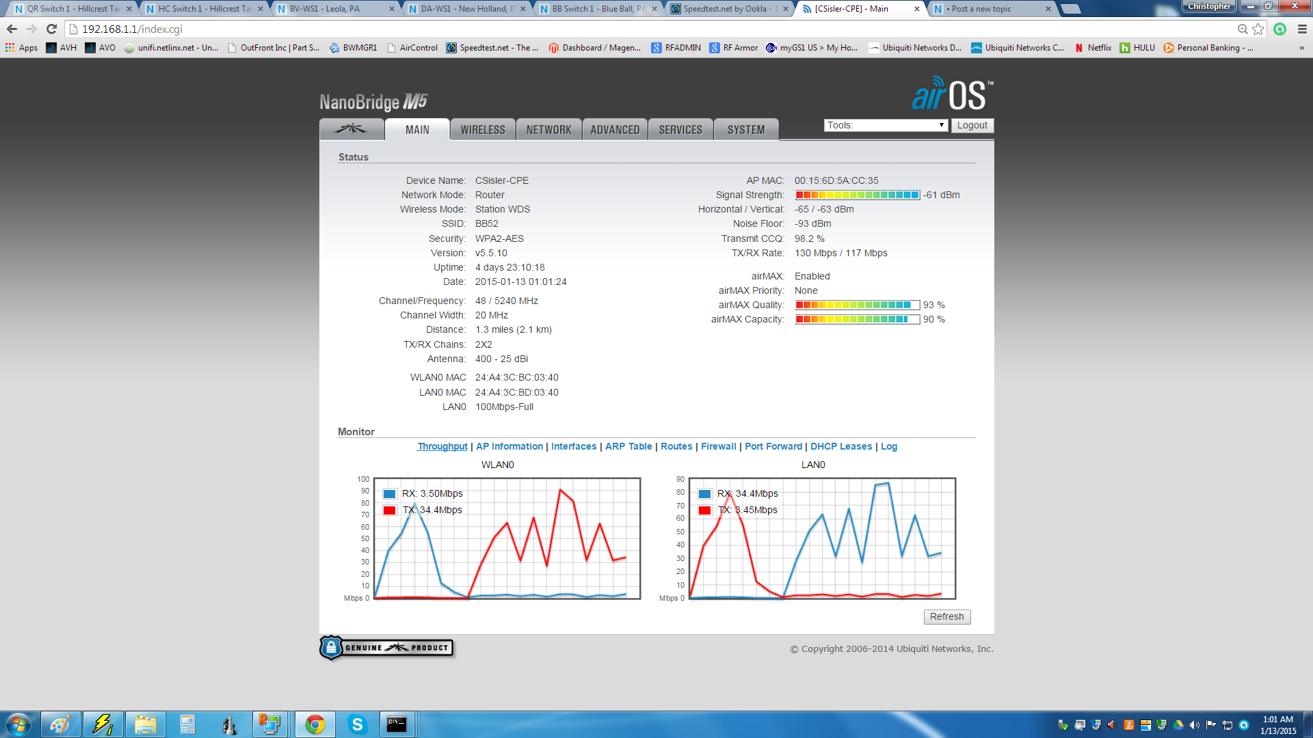
Task: Open the Netflix bookmark
Action: coord(1093,48)
